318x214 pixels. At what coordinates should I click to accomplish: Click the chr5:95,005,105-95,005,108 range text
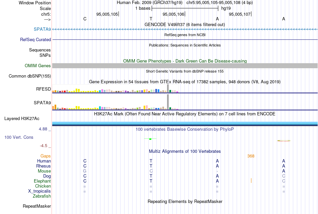pos(220,3)
